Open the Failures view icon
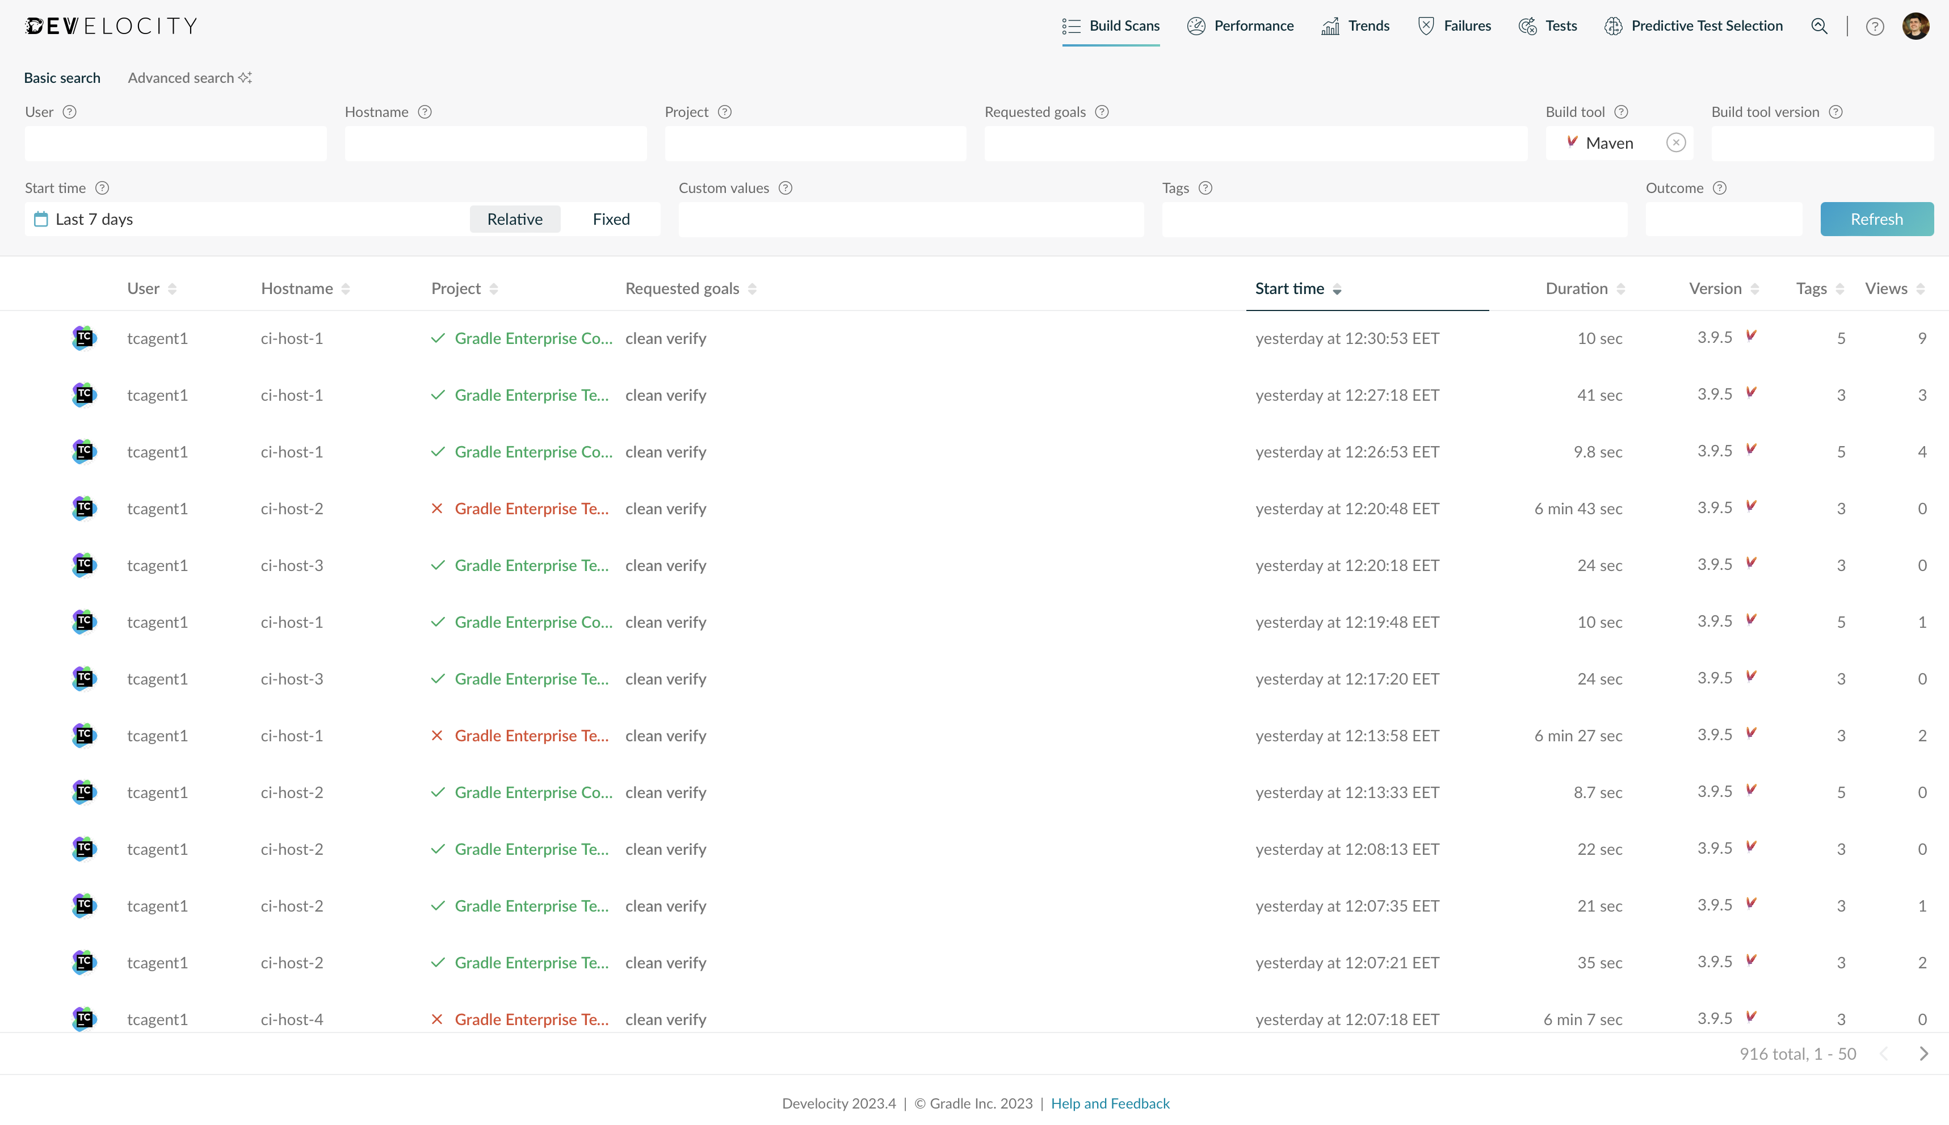Viewport: 1949px width, 1125px height. tap(1426, 26)
